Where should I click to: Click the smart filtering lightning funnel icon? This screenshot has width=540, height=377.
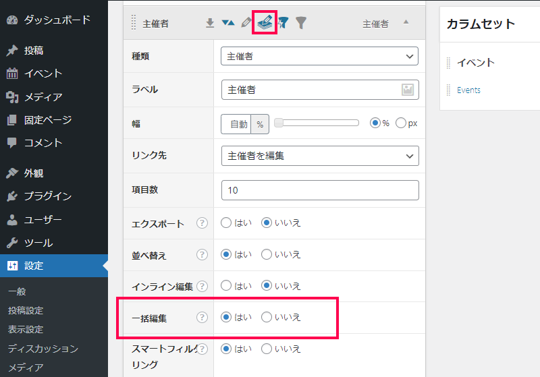(283, 23)
